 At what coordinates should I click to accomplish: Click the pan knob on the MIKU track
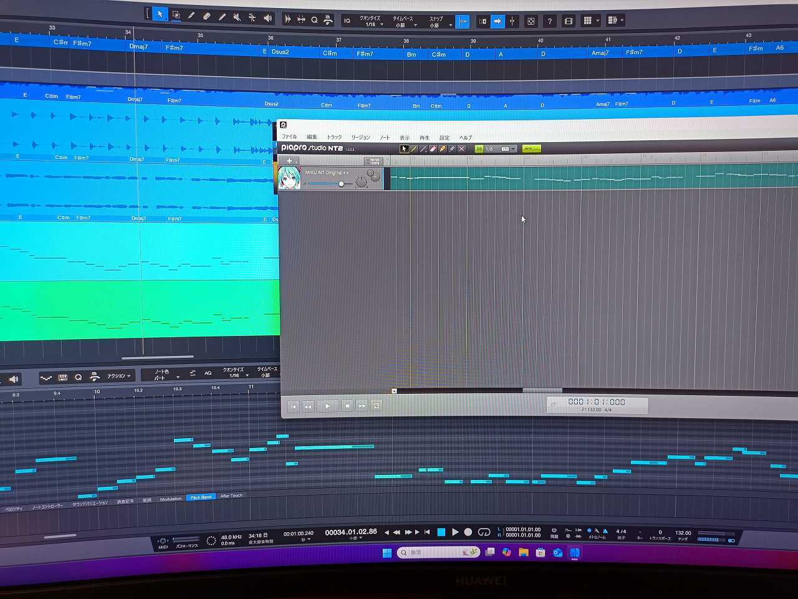point(361,183)
